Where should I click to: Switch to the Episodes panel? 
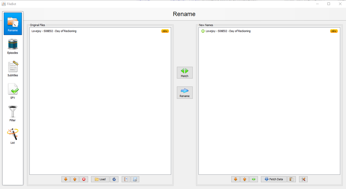[13, 46]
